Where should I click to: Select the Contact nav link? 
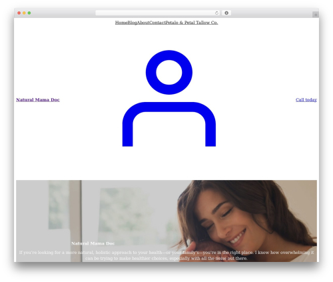click(157, 23)
